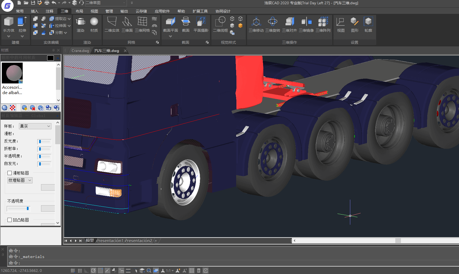Open the 样板 template dropdown showing 真实
Viewport: 459px width, 274px height.
(35, 126)
